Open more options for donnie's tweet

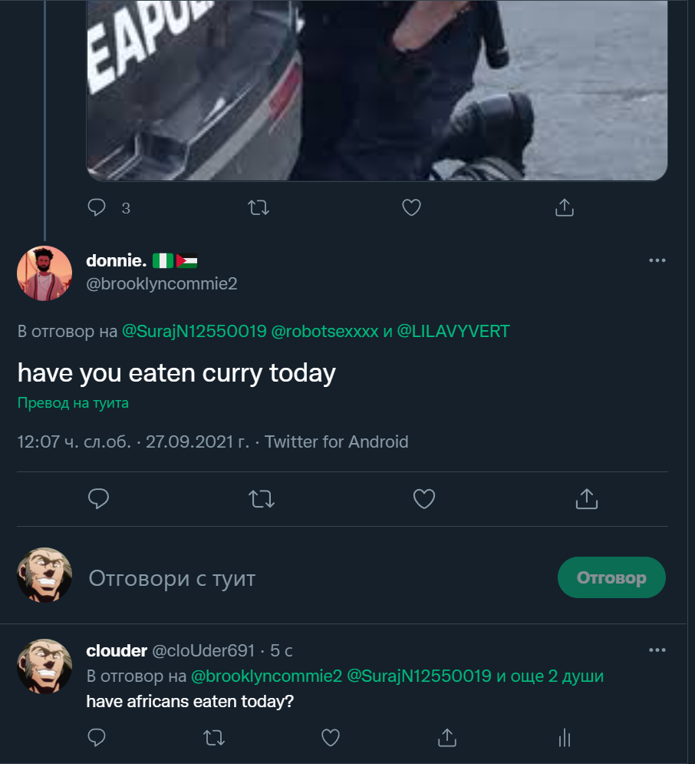pos(657,260)
